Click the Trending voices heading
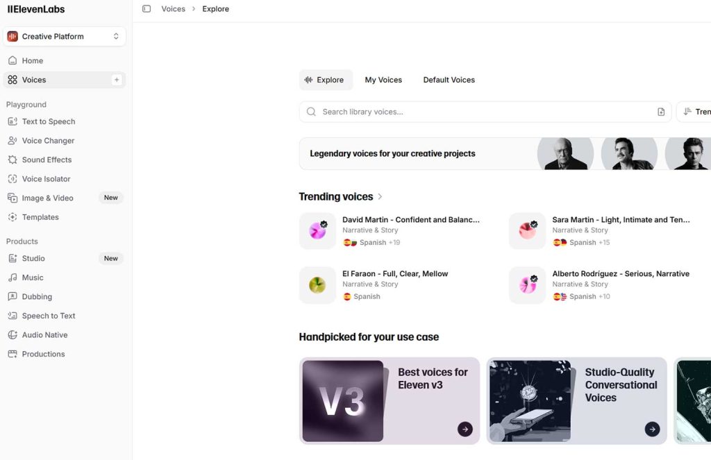Viewport: 711px width, 460px height. coord(336,196)
